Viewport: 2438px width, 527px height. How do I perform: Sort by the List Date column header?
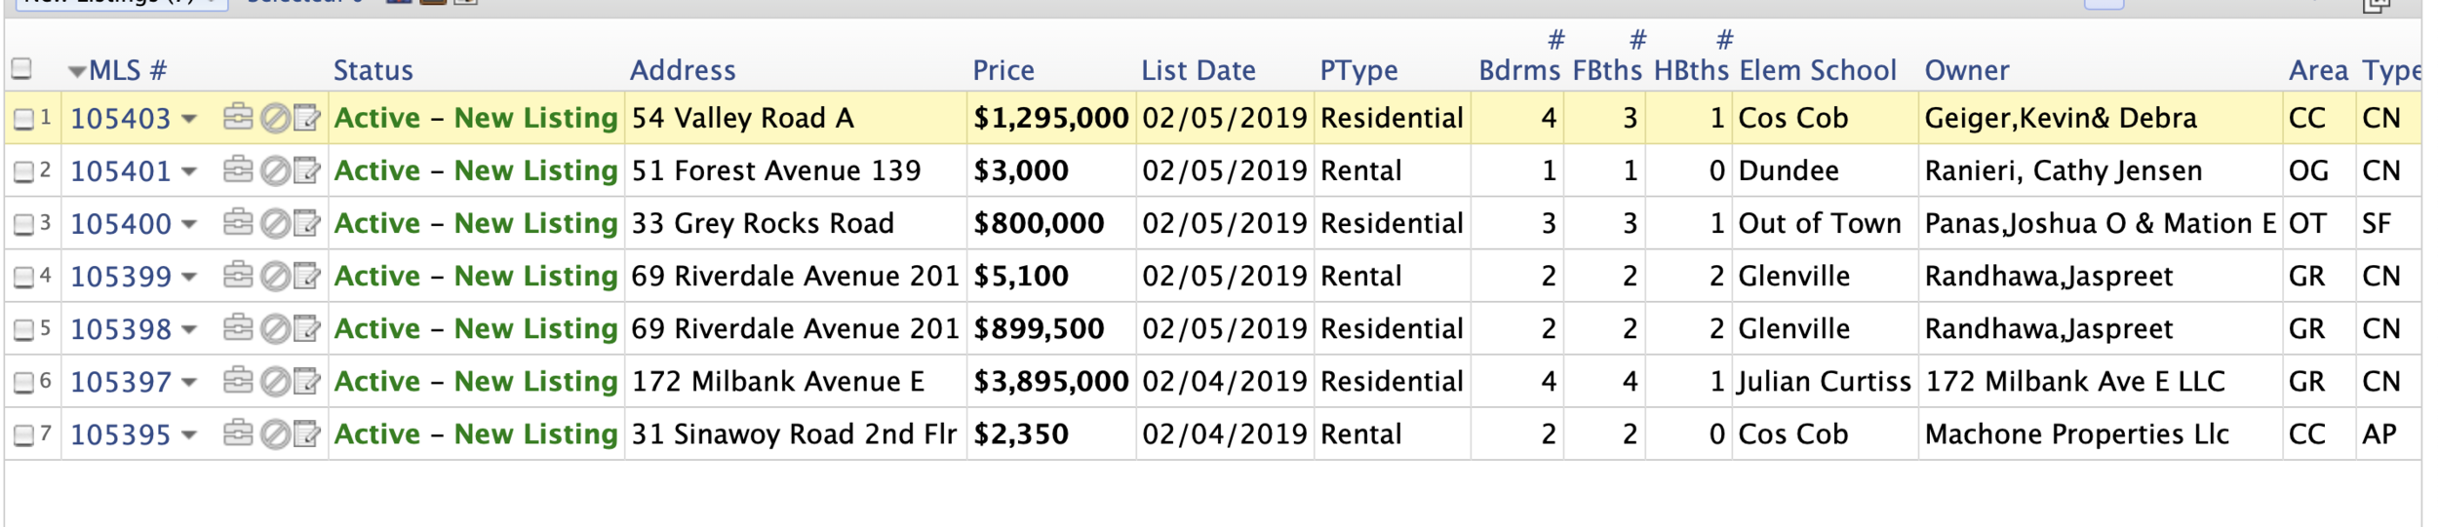click(1199, 70)
